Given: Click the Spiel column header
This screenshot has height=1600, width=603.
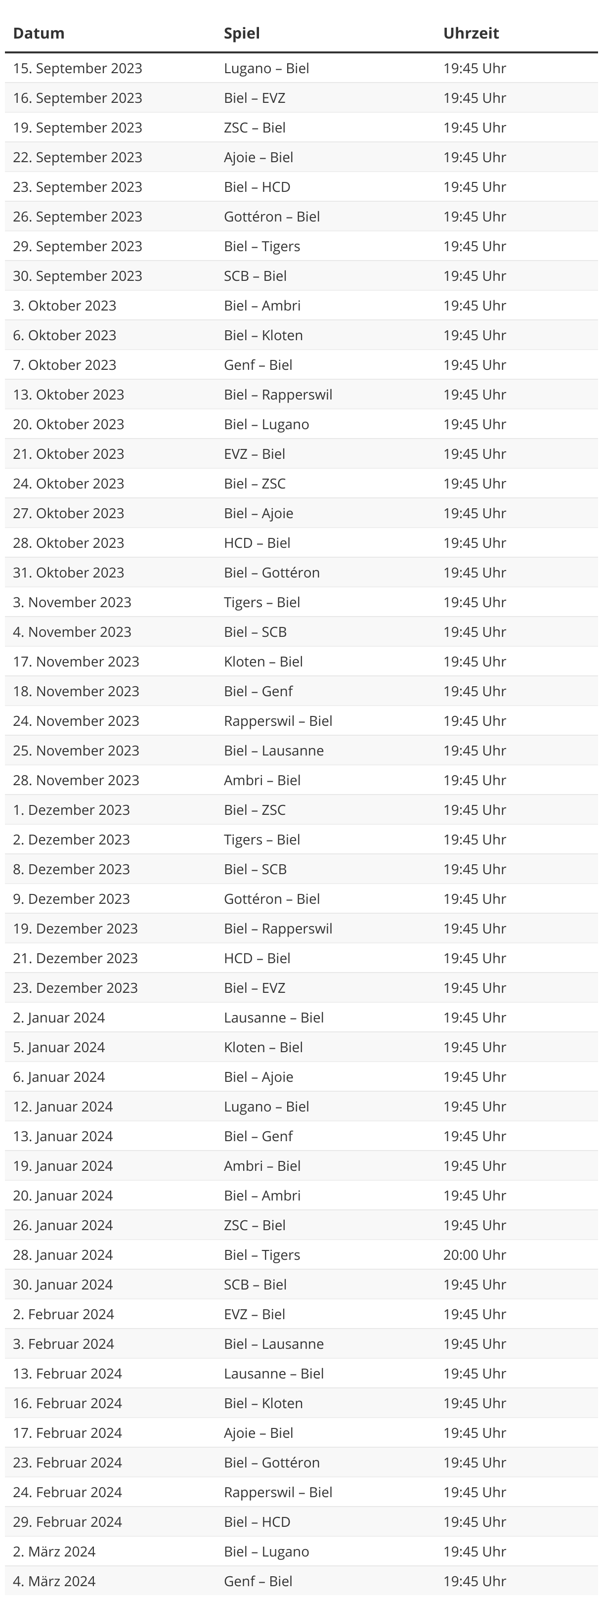Looking at the screenshot, I should pos(242,33).
